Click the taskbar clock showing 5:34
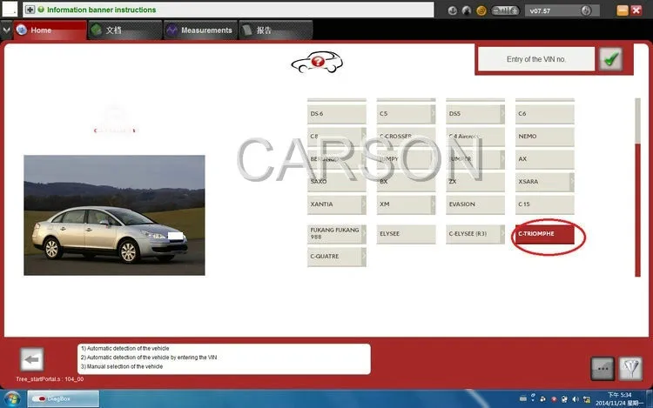 619,398
